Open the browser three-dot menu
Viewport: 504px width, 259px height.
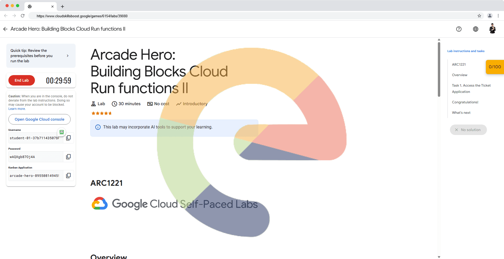[498, 16]
